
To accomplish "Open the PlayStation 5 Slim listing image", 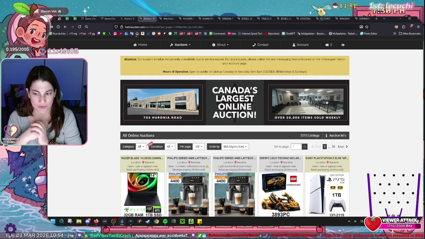I will click(x=327, y=195).
